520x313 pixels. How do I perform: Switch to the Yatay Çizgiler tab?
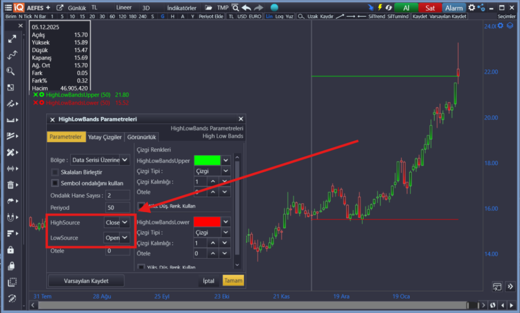(105, 137)
